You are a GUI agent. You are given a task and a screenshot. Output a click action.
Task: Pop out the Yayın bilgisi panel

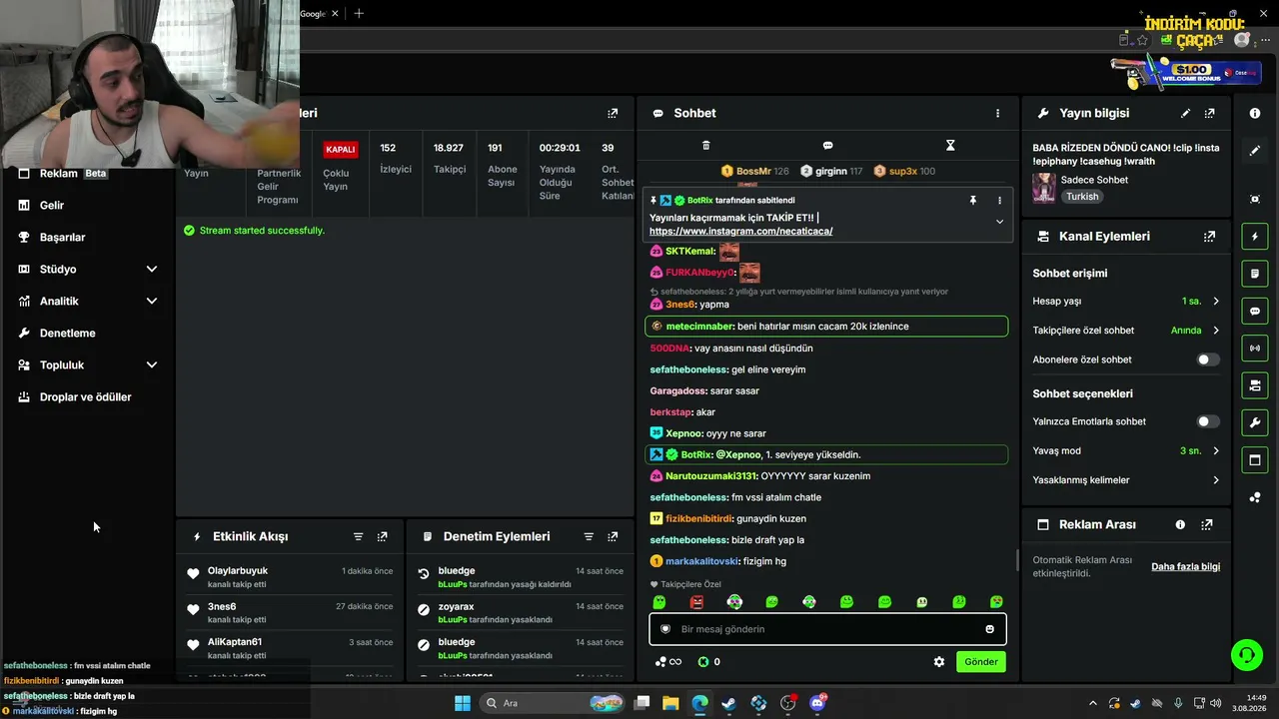point(1209,114)
